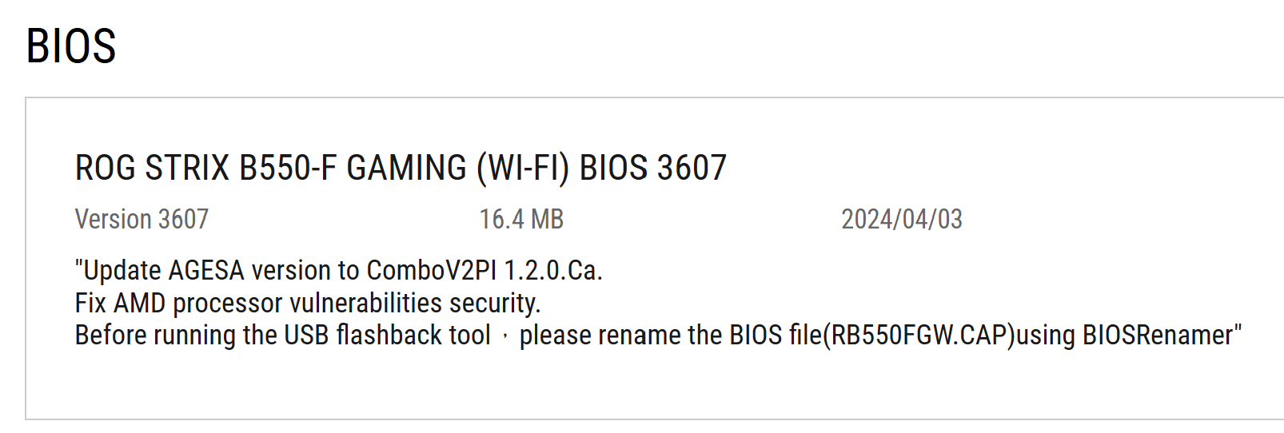Click the Fix AMD processor vulnerabilities line
This screenshot has height=433, width=1284.
pyautogui.click(x=308, y=303)
